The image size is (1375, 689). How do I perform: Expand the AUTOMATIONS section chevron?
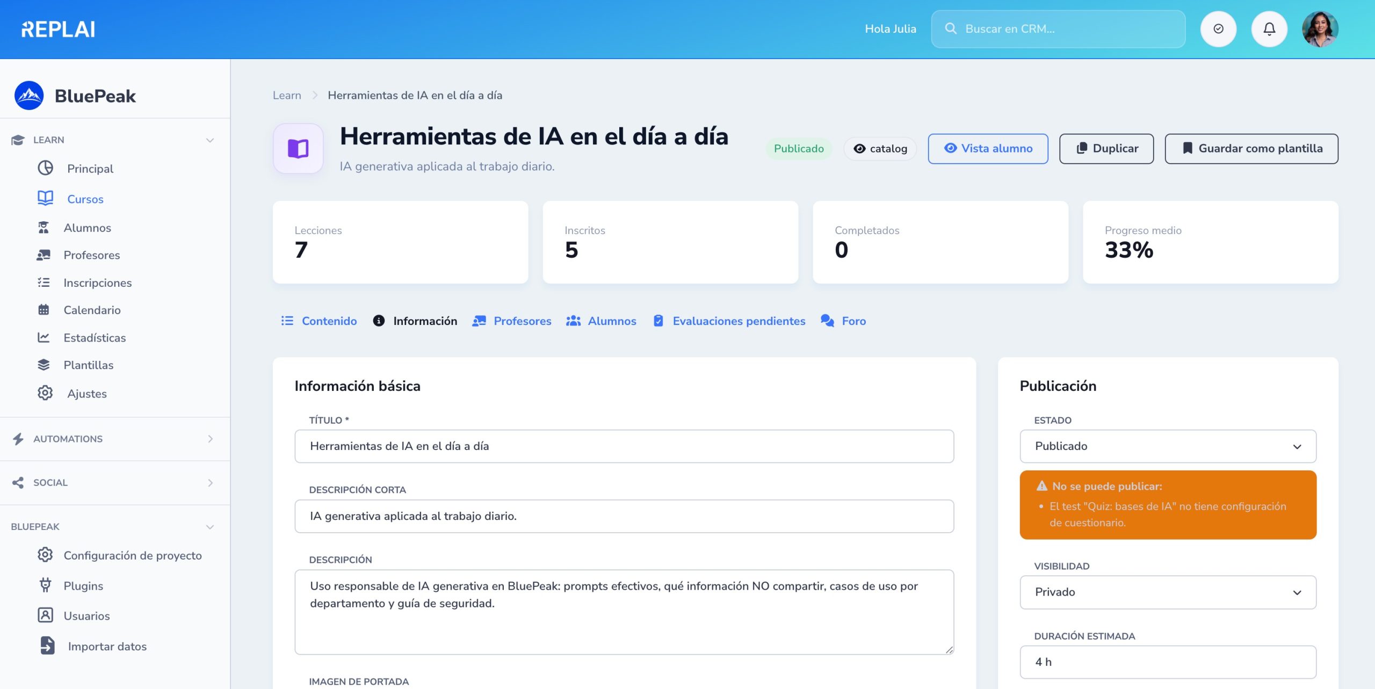point(210,439)
